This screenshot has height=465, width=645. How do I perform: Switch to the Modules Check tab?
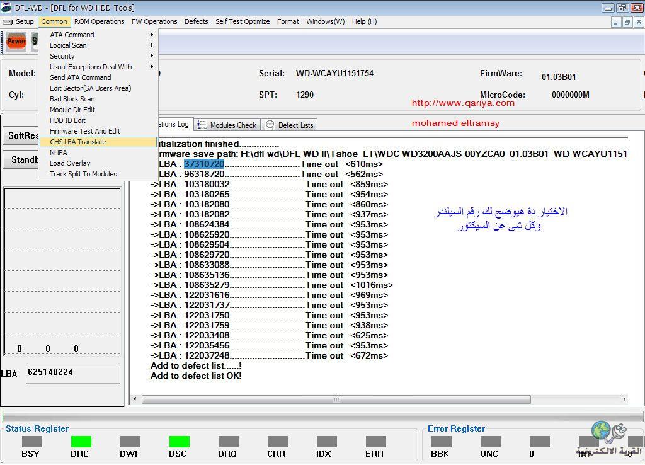227,125
